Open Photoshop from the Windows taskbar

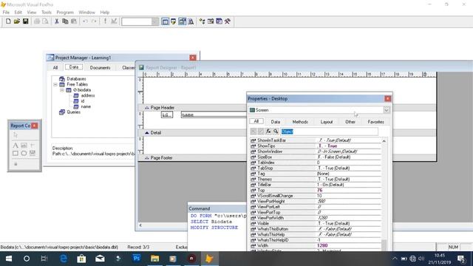point(137,259)
